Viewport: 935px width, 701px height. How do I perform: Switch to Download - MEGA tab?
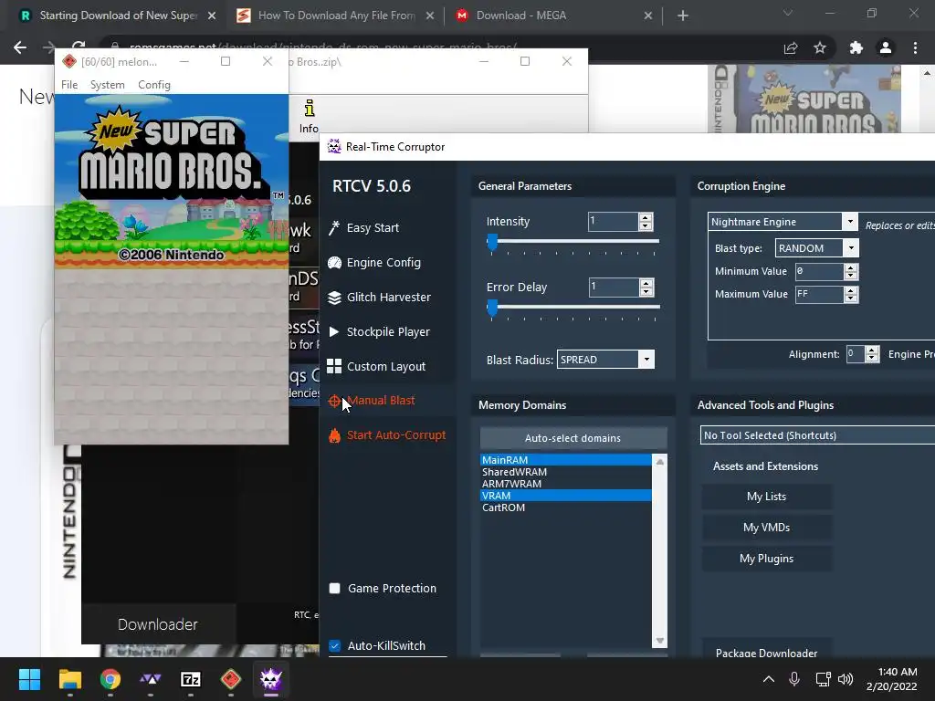pos(553,16)
